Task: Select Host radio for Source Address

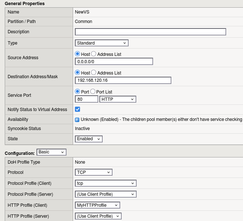Action: tap(77, 54)
